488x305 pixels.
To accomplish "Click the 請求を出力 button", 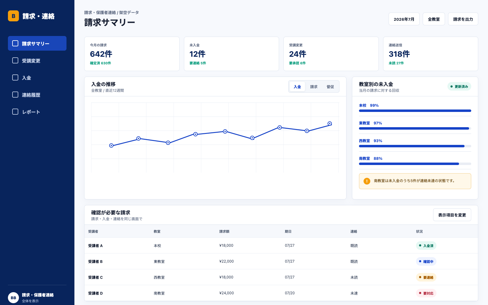I will tap(463, 19).
